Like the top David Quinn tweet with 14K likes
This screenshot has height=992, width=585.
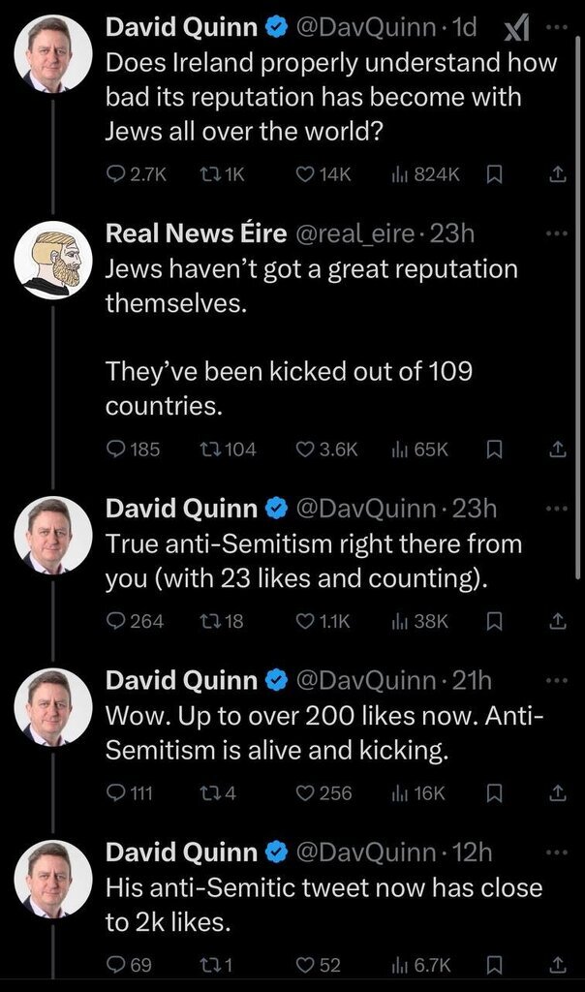pyautogui.click(x=305, y=174)
